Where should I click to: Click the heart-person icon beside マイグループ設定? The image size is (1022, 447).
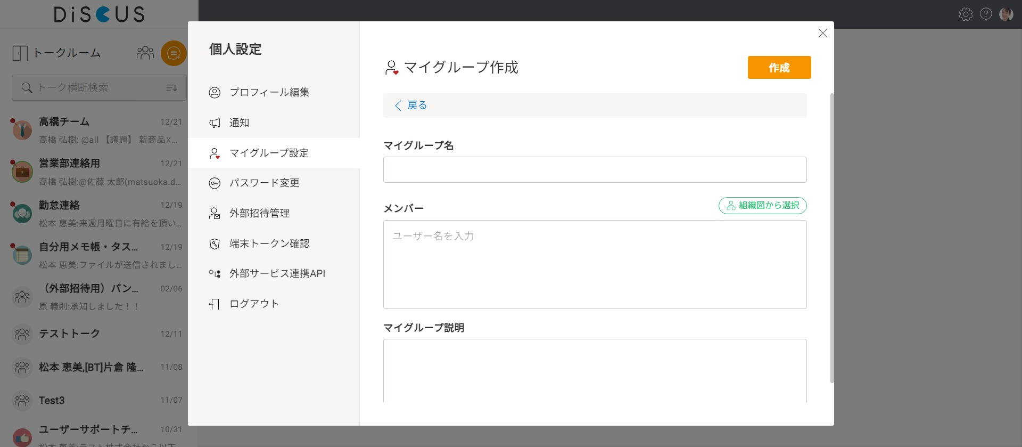click(215, 153)
